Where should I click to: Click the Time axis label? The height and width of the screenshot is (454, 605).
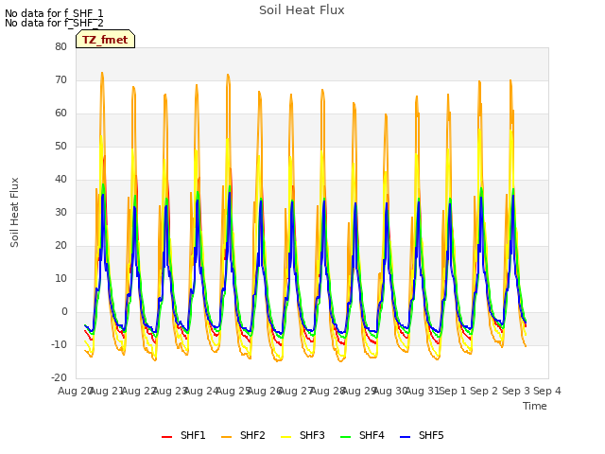click(535, 406)
